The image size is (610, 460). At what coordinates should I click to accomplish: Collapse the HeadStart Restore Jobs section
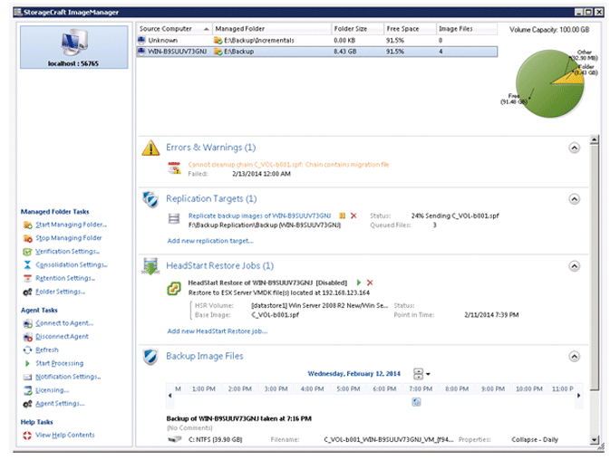point(575,266)
